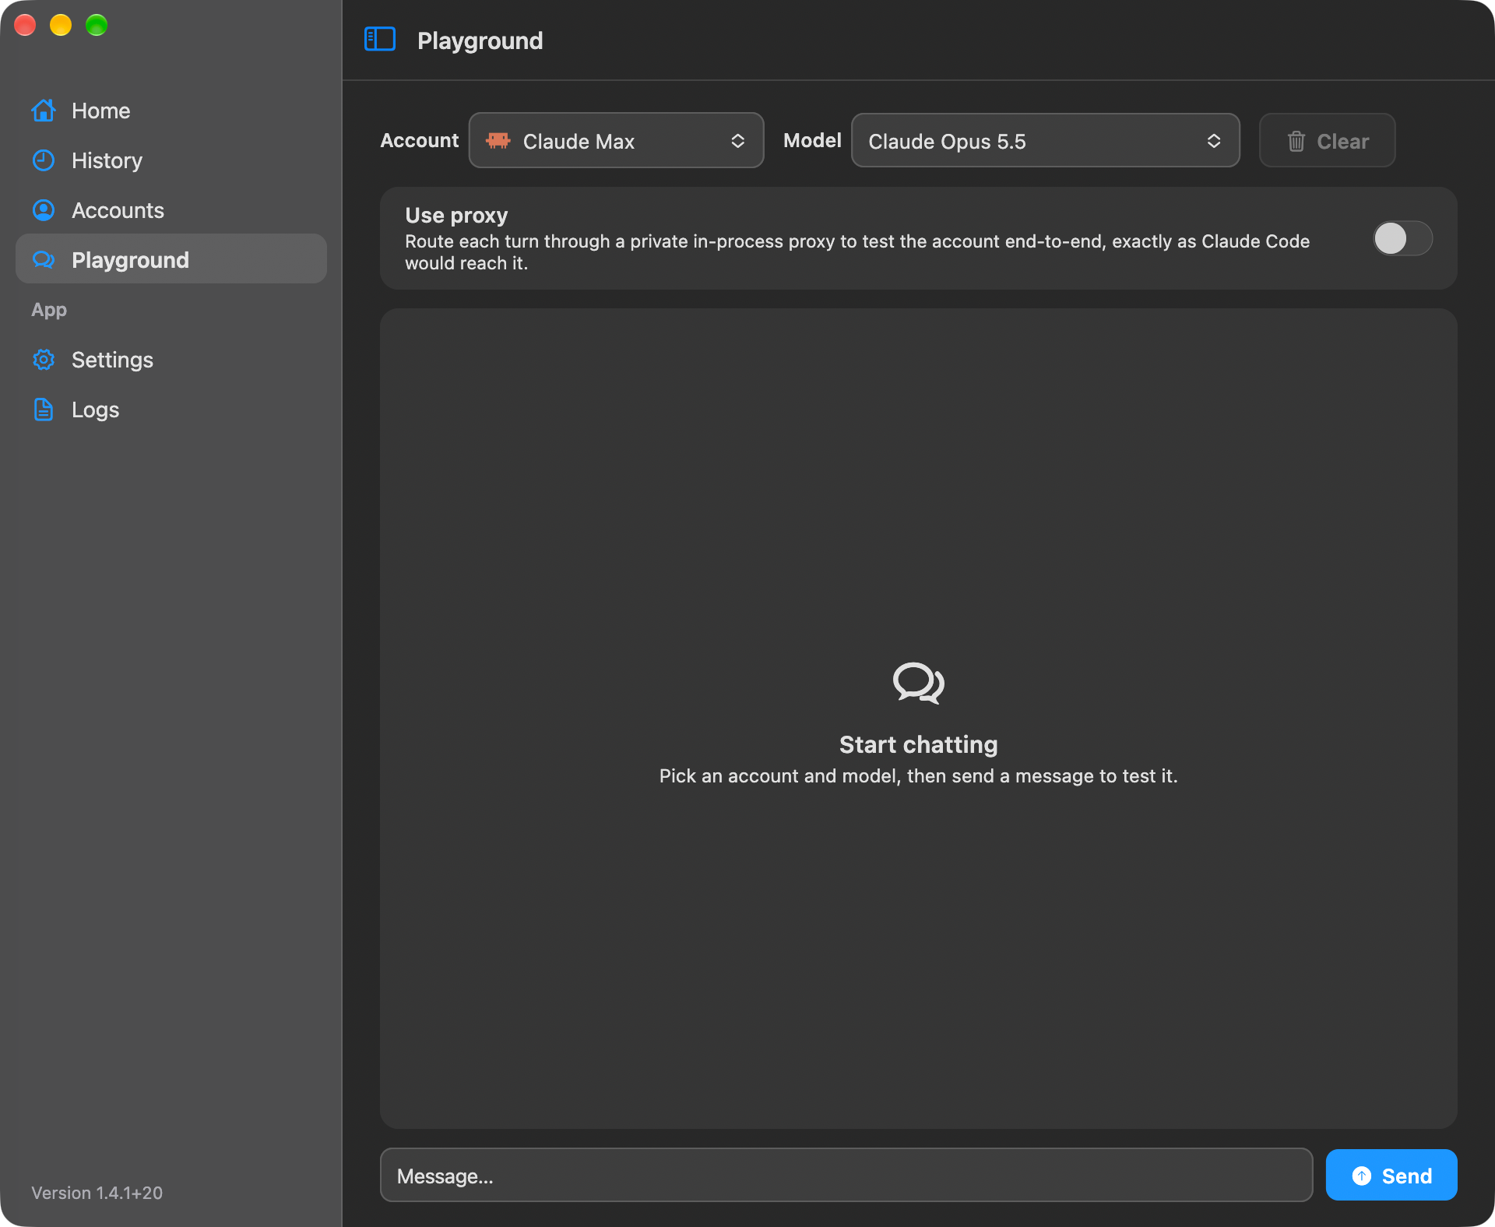Click the Account field label
The height and width of the screenshot is (1227, 1495).
pyautogui.click(x=420, y=140)
